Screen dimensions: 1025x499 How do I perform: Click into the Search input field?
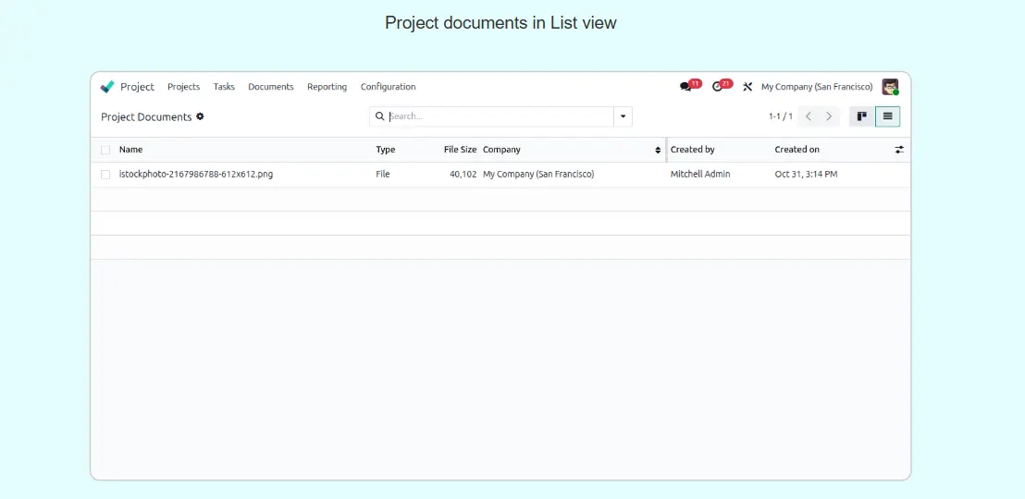500,116
